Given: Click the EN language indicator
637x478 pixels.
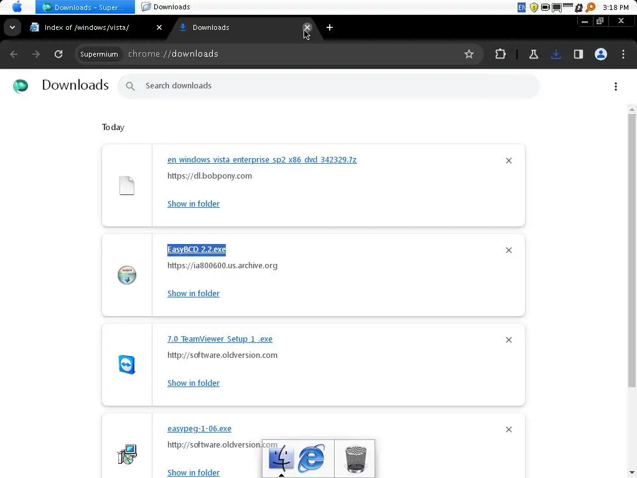Looking at the screenshot, I should [521, 7].
